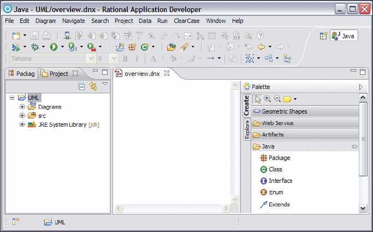Screen dimensions: 373x232
Task: Click the Link with Editor icon
Action: coord(93,86)
